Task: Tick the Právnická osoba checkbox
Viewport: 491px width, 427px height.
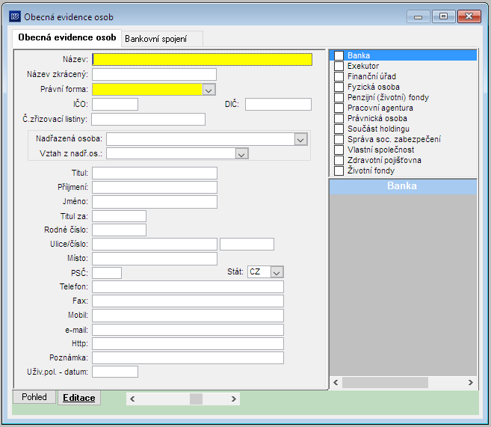Action: pos(339,118)
